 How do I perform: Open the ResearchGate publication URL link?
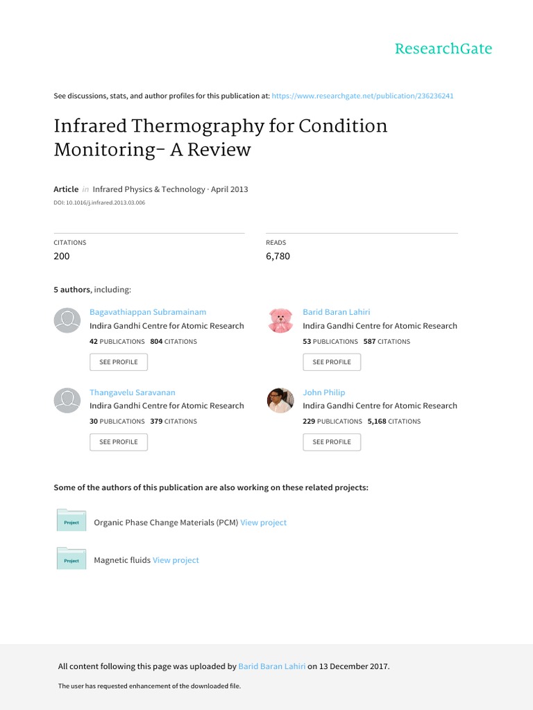(362, 96)
